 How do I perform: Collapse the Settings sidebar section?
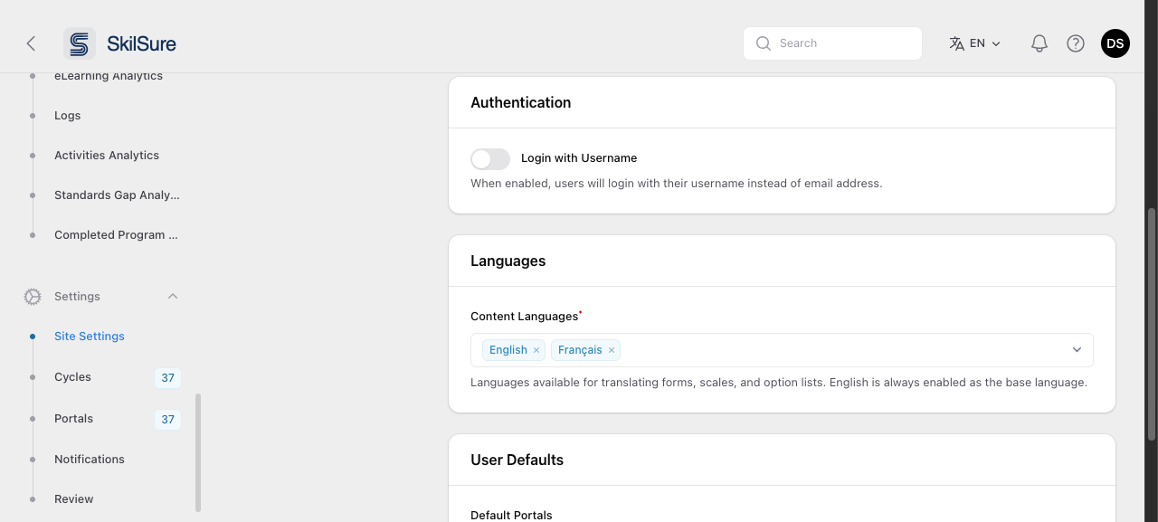[x=173, y=297]
